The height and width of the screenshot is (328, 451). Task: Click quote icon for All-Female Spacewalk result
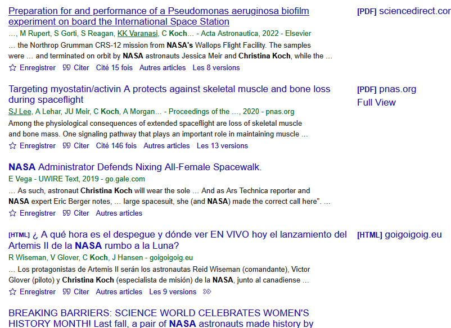pos(66,213)
